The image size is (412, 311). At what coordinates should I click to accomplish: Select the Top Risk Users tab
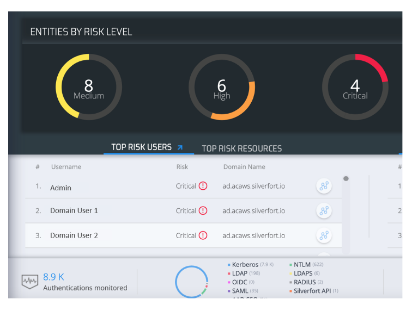tap(141, 147)
